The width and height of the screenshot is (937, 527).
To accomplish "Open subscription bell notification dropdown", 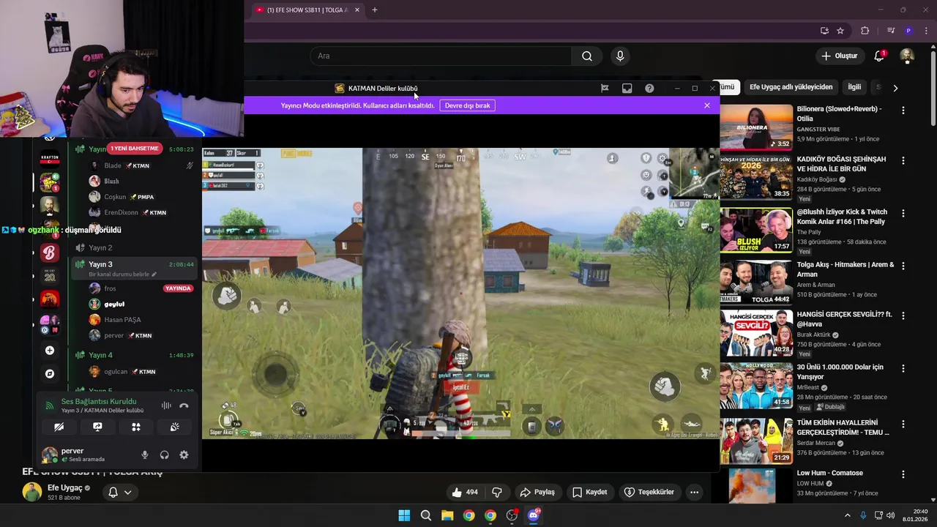I will click(119, 492).
